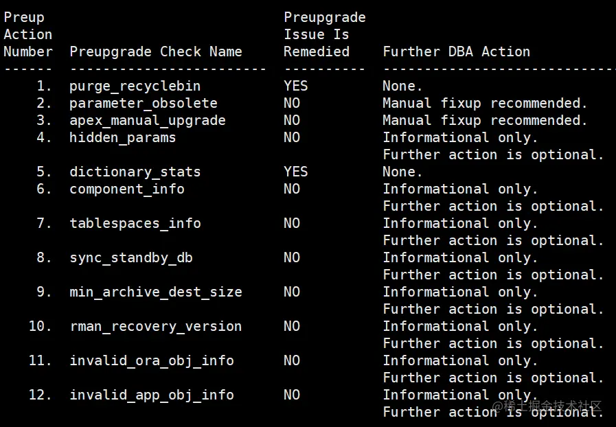The height and width of the screenshot is (427, 616).
Task: Click the YES value for purge_recyclebin
Action: tap(296, 86)
